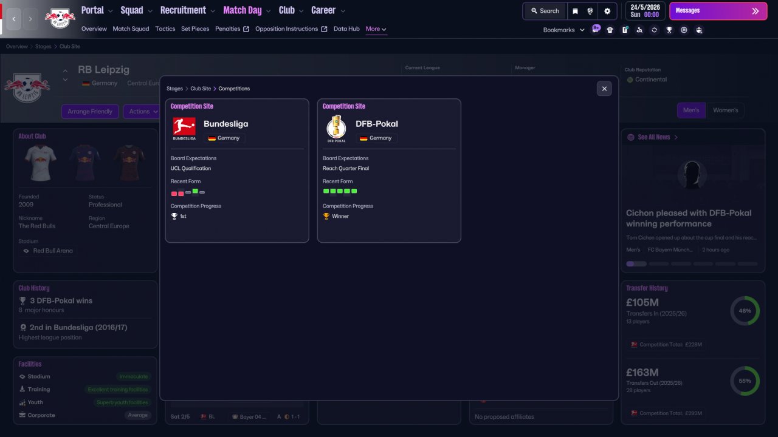Expand the Bookmarks dropdown
778x437 pixels.
pos(564,30)
